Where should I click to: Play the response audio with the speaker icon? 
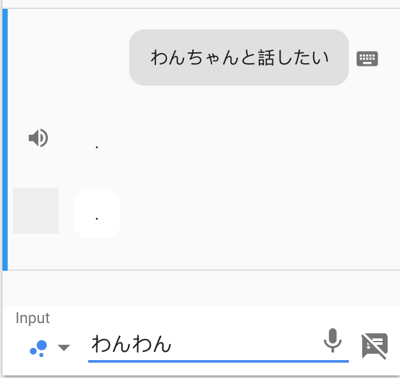tap(38, 138)
